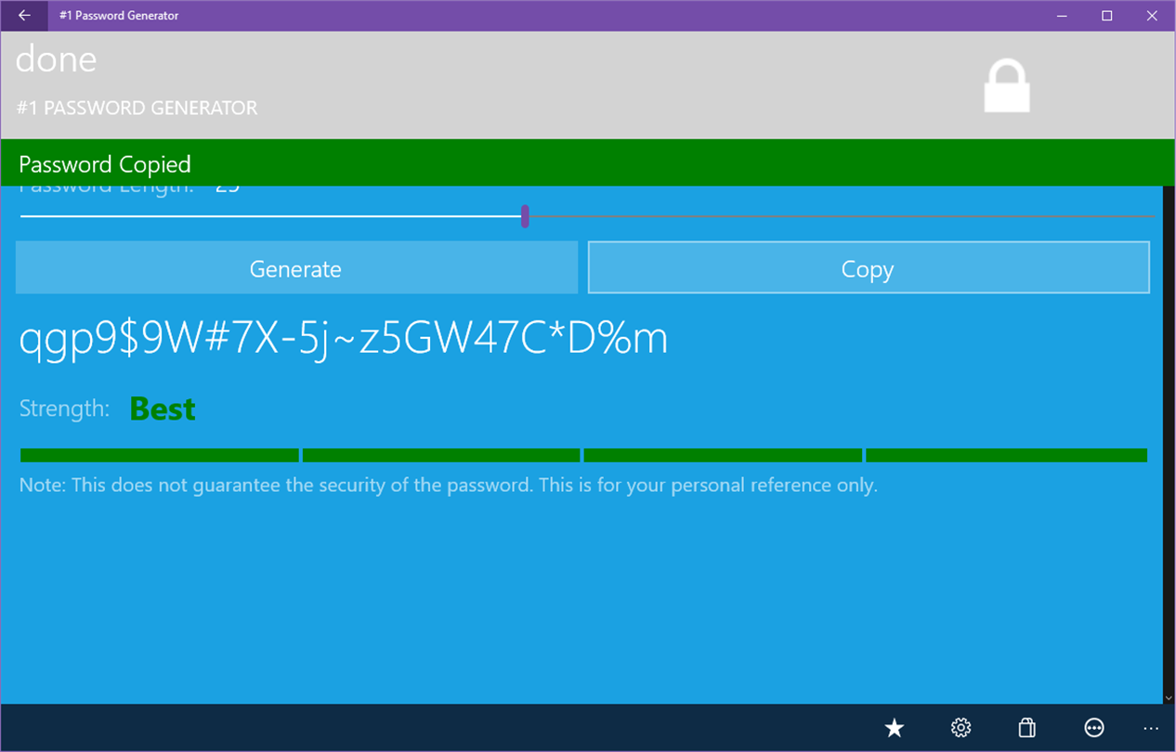Click the shopping bag icon in the bottom bar

click(1027, 728)
